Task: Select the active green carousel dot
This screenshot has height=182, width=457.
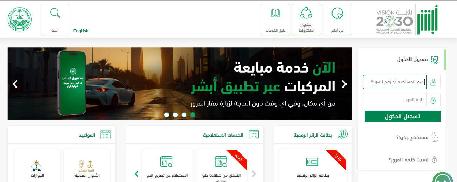Action: 193,115
